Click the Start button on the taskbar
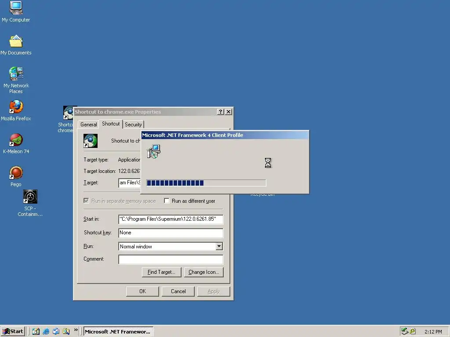Image resolution: width=450 pixels, height=337 pixels. pyautogui.click(x=13, y=332)
